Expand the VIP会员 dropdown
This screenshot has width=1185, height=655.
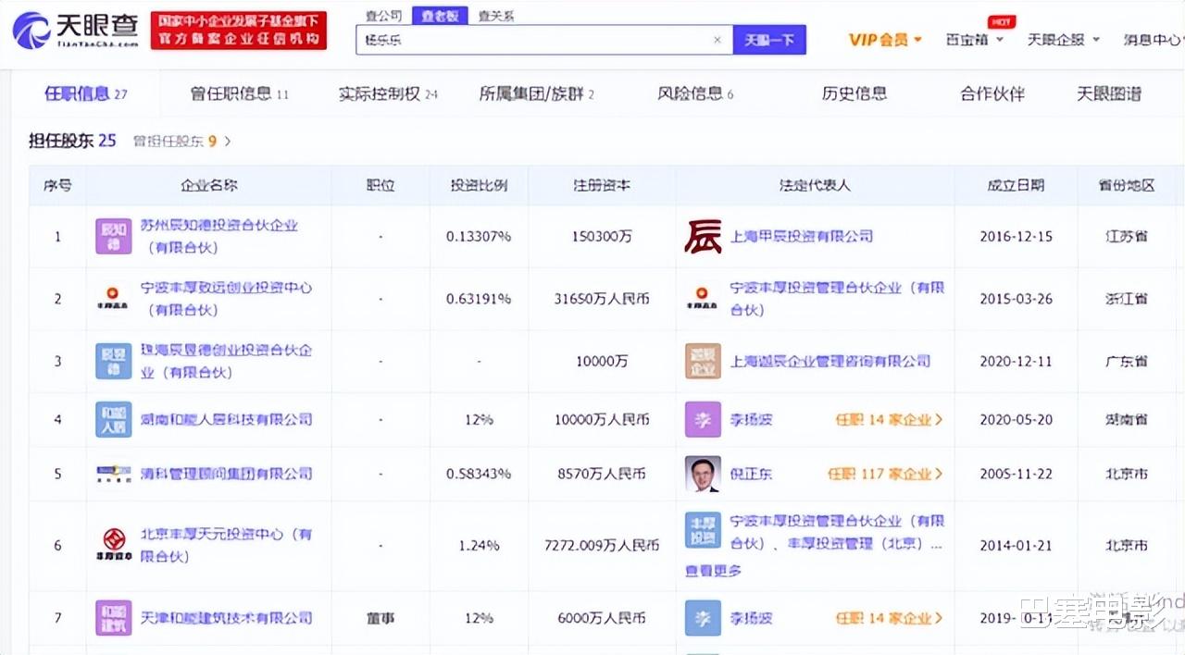click(885, 40)
